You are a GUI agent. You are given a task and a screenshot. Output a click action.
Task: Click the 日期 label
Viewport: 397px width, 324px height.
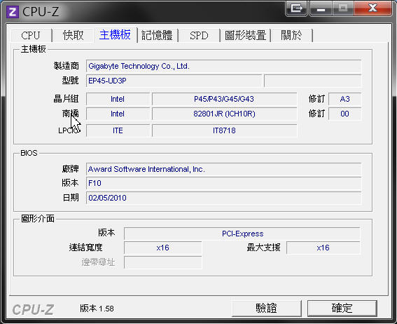point(71,198)
